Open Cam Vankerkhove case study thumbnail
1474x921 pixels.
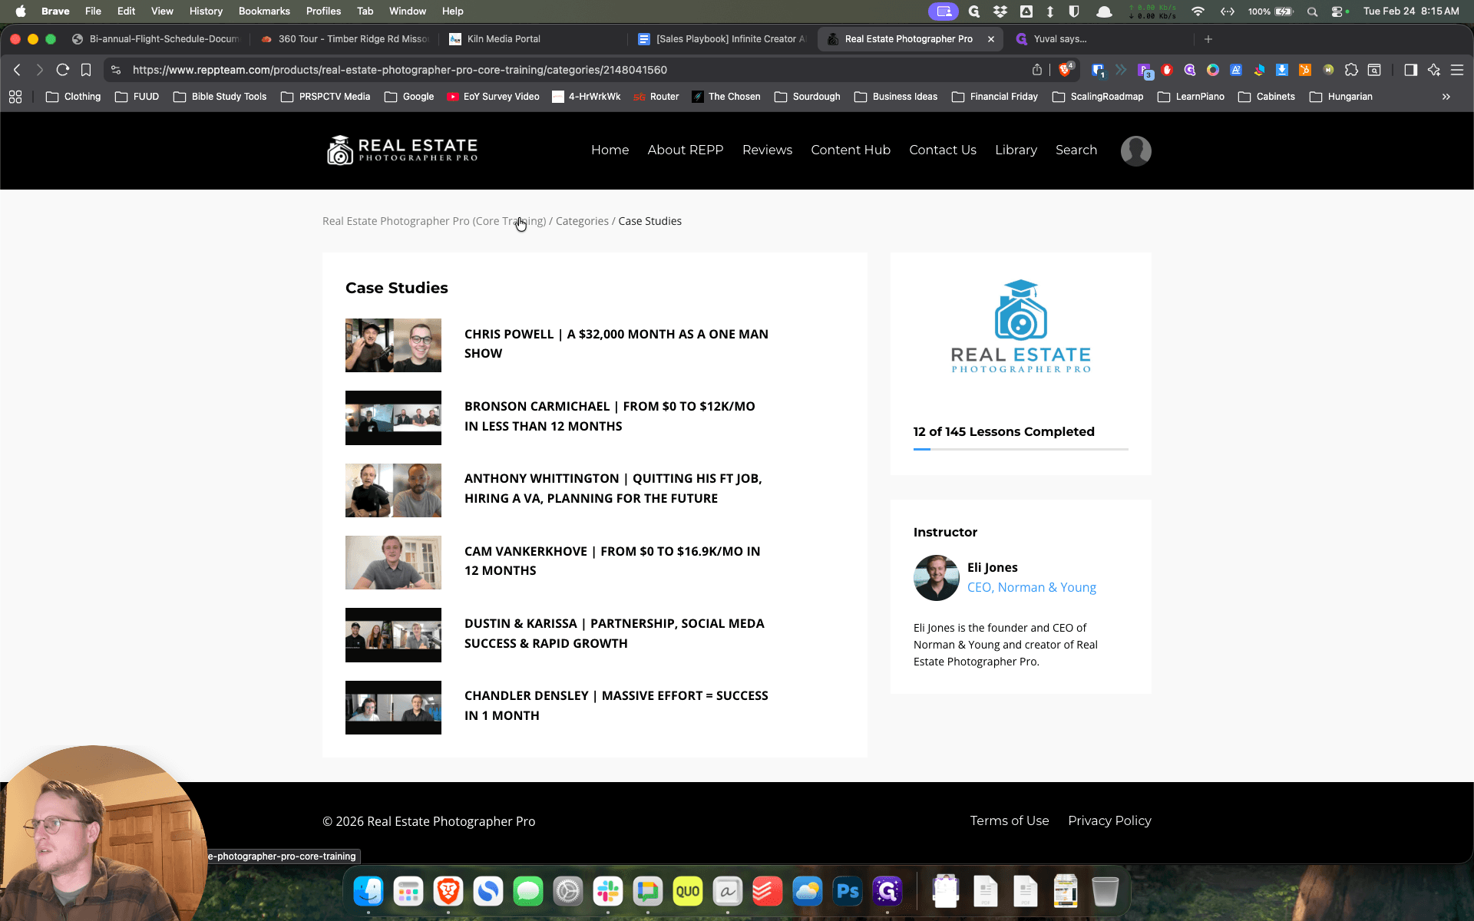(393, 563)
